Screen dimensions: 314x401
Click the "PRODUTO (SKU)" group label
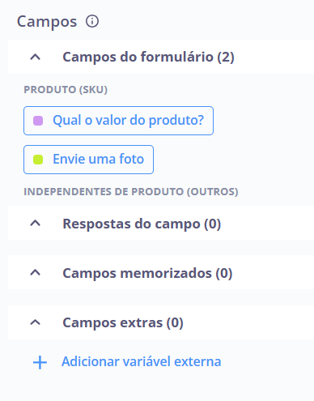coord(66,90)
